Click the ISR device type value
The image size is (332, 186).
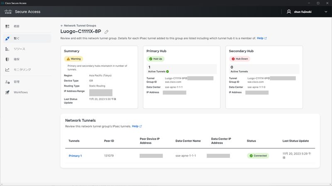(91, 81)
